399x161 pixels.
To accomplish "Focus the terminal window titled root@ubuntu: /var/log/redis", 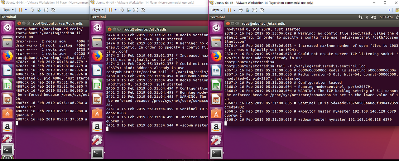I will 52,23.
